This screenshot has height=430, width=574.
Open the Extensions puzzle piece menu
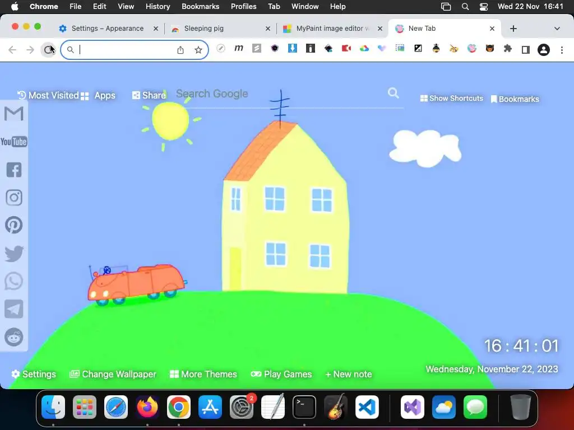point(508,49)
